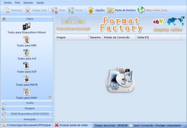The image size is (187, 128).
Task: Expand the Áudio category
Action: point(27,103)
